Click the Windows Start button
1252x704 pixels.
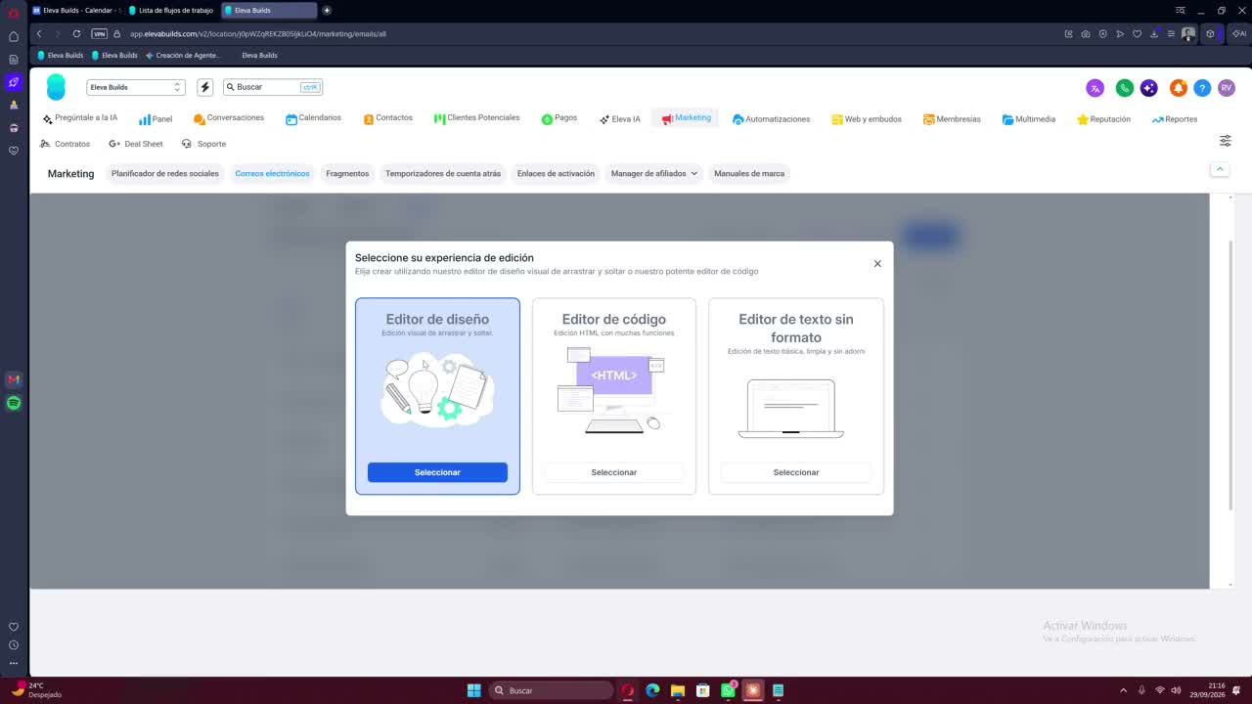tap(473, 690)
